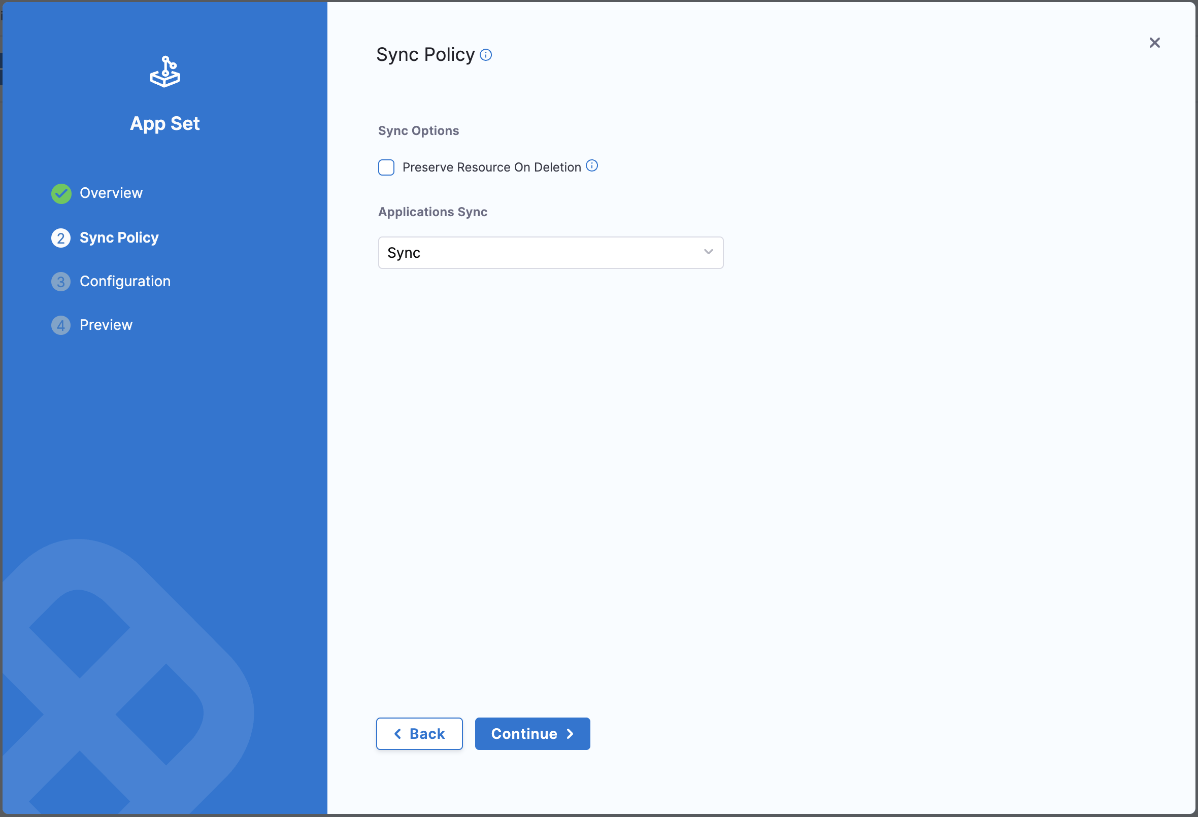The image size is (1198, 817).
Task: Click the dropdown chevron arrow next to Sync
Action: tap(708, 252)
